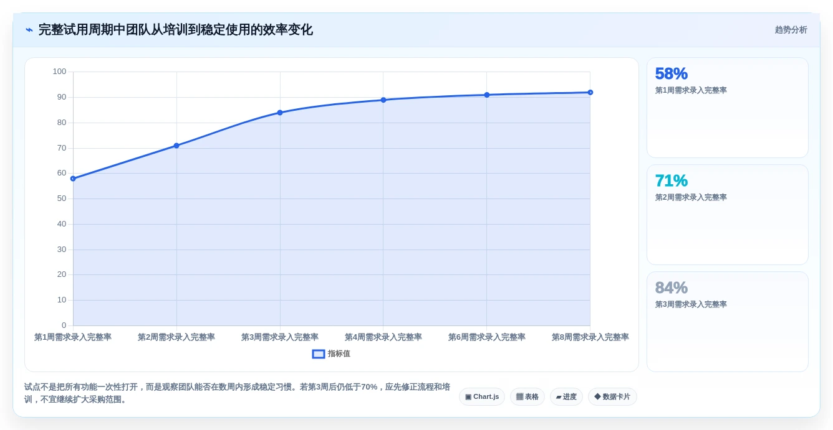This screenshot has height=430, width=833.
Task: Click the x-axis label 第4周需求录入完整率
Action: (x=383, y=337)
